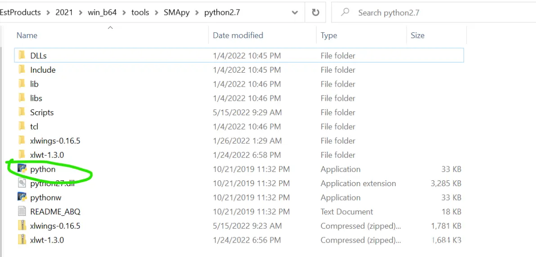Expand the chevron after win_b64 in path
The width and height of the screenshot is (536, 257).
pyautogui.click(x=124, y=13)
